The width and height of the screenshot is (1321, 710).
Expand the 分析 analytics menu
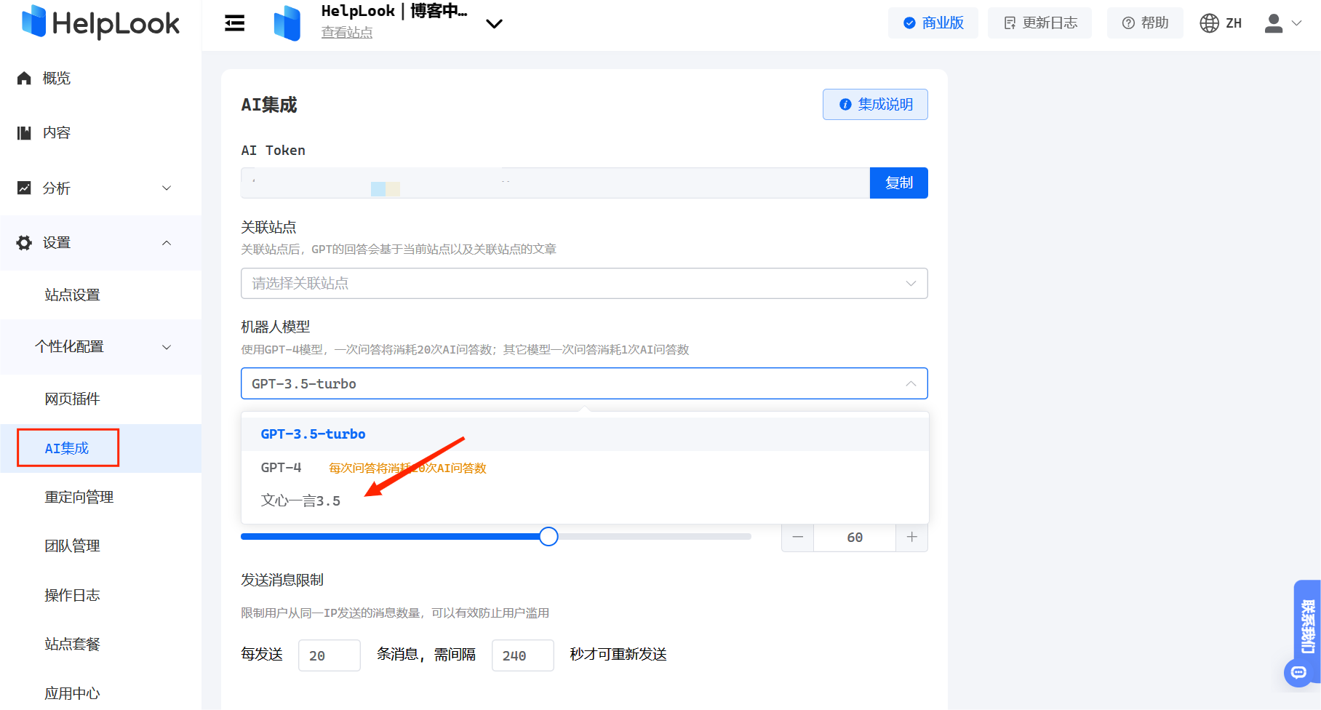point(101,188)
